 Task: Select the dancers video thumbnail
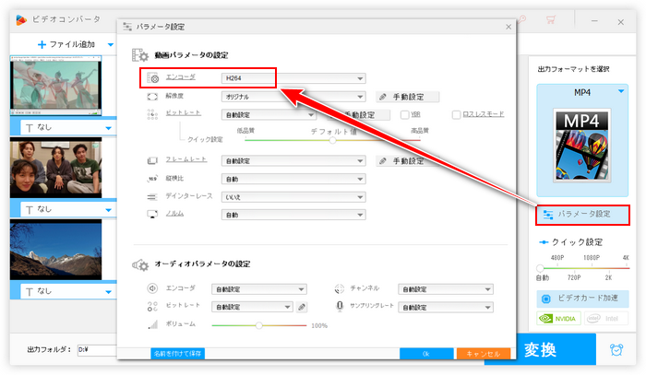[x=55, y=85]
